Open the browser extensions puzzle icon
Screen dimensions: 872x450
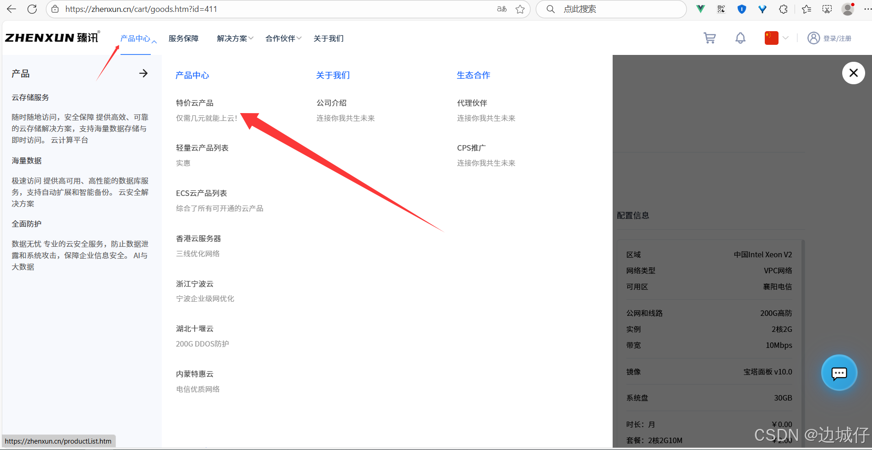(783, 9)
